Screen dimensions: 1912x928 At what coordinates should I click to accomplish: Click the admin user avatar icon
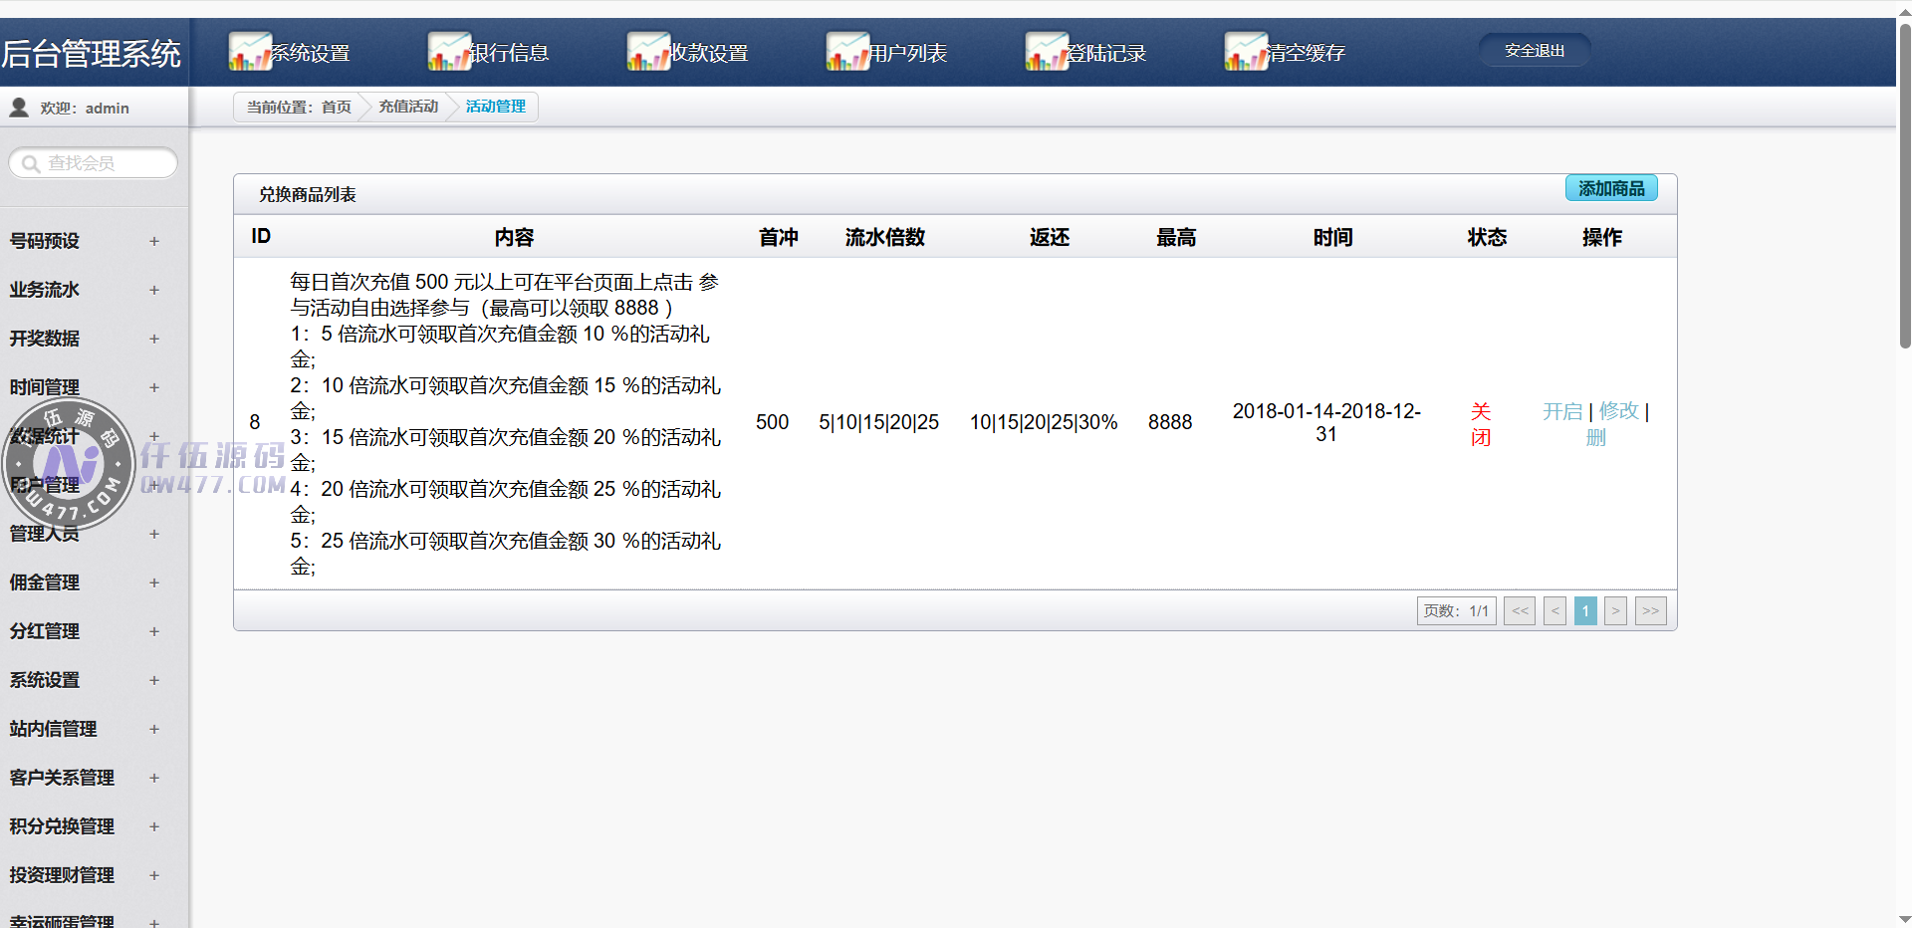pyautogui.click(x=19, y=108)
